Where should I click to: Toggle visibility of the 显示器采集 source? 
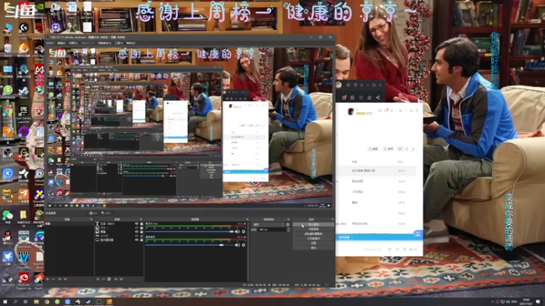(x=137, y=240)
